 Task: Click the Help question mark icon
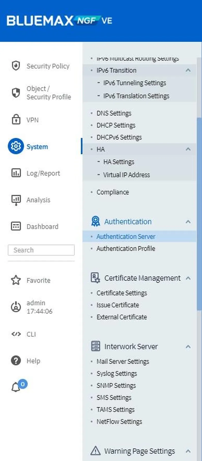16,361
